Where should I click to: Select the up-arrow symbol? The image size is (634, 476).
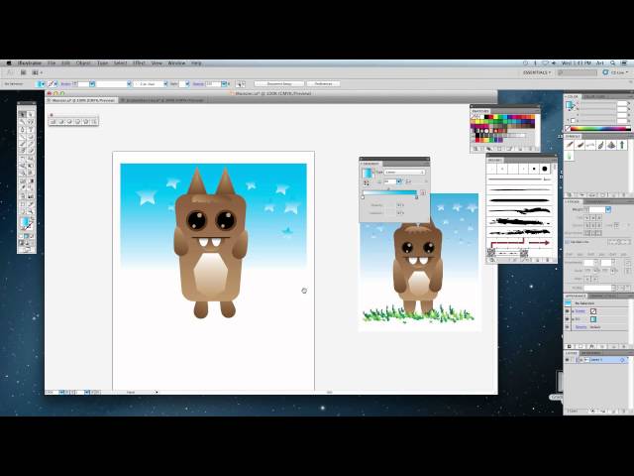622,145
